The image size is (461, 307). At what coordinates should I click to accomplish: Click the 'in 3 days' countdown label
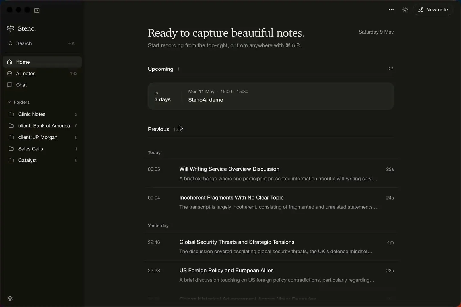[162, 97]
